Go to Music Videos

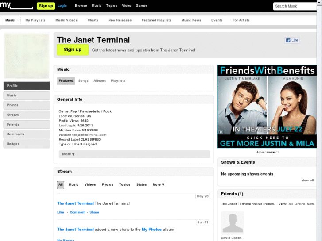pyautogui.click(x=66, y=20)
